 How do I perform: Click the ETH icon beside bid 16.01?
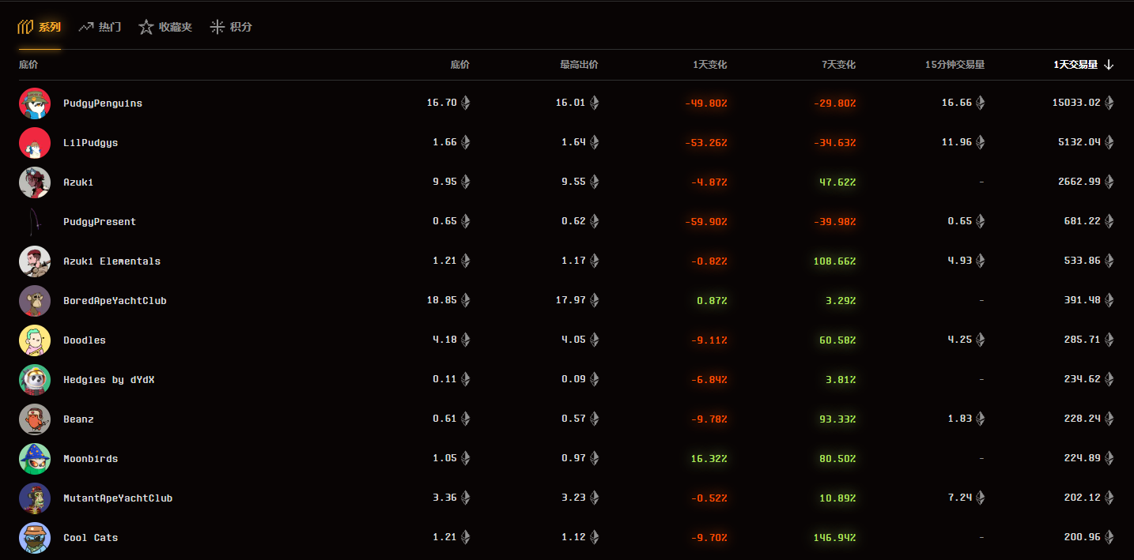(594, 103)
